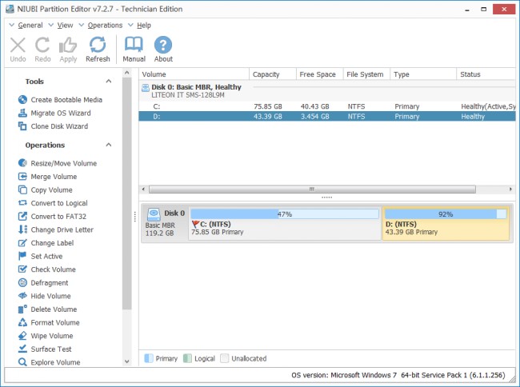This screenshot has height=387, width=520.
Task: Click the Convert to Logical icon
Action: coord(22,203)
